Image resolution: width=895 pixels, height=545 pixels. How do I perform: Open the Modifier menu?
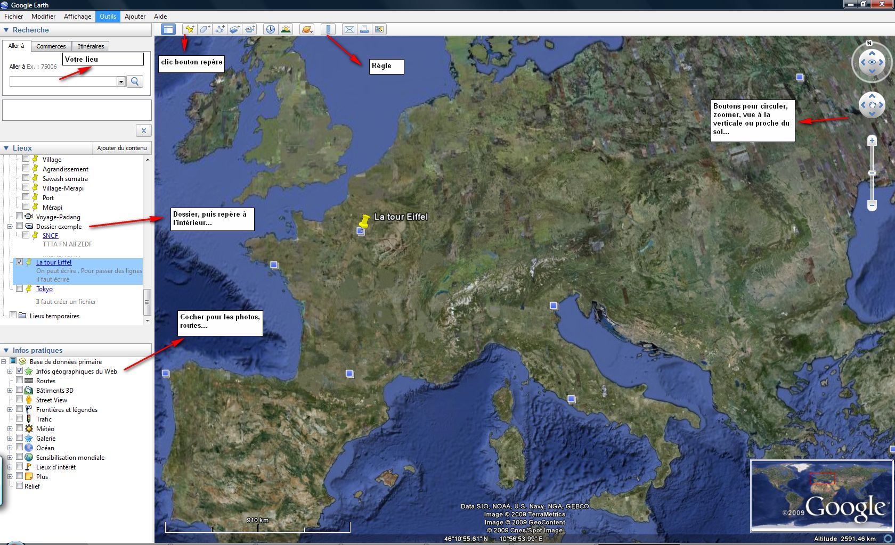(x=44, y=16)
